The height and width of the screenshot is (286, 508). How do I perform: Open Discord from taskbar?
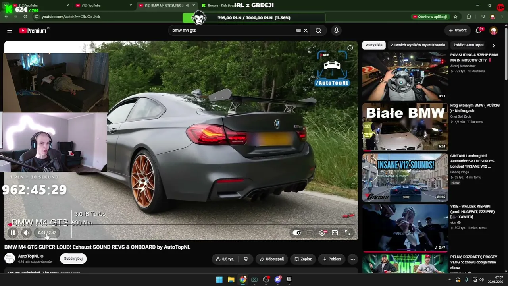coord(278,280)
